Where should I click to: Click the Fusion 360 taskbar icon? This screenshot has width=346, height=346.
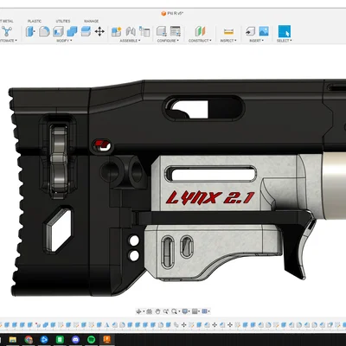(x=107, y=339)
